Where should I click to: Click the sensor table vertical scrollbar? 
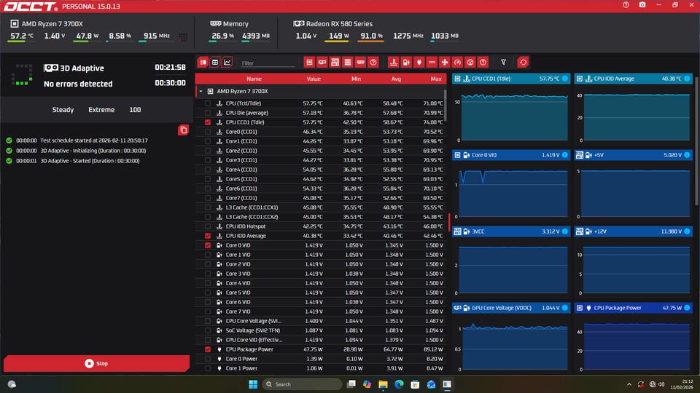(445, 105)
